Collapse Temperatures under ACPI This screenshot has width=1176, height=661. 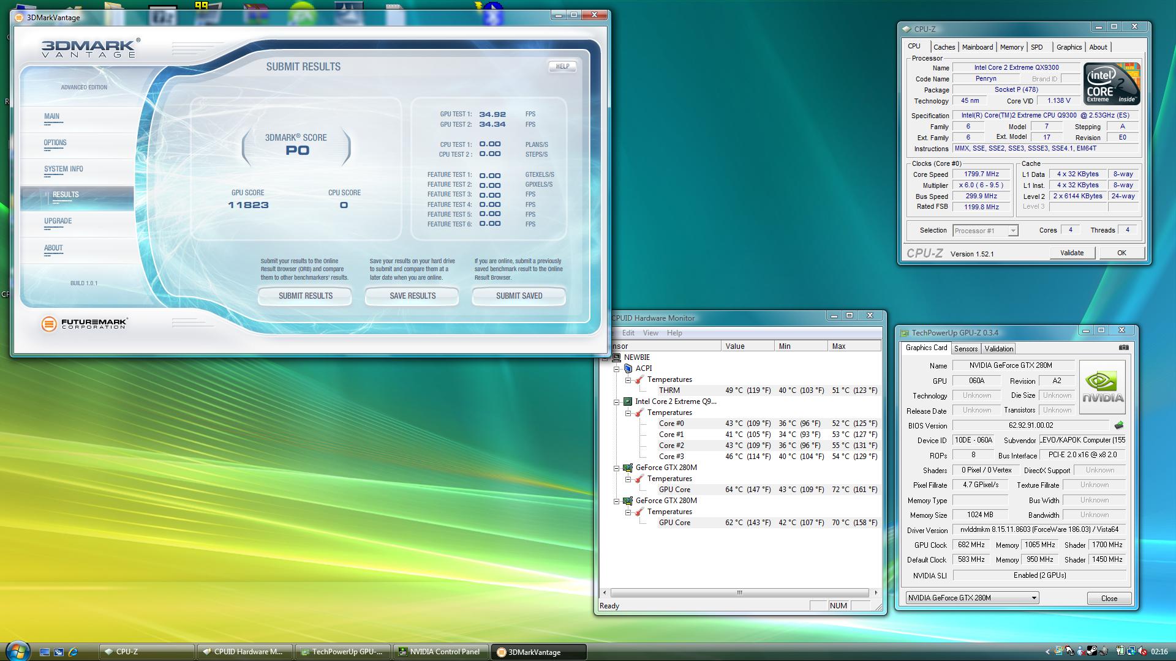628,379
